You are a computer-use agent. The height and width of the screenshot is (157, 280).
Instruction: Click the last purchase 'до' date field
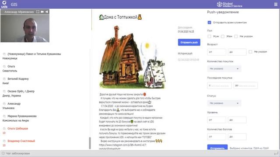pyautogui.click(x=245, y=85)
